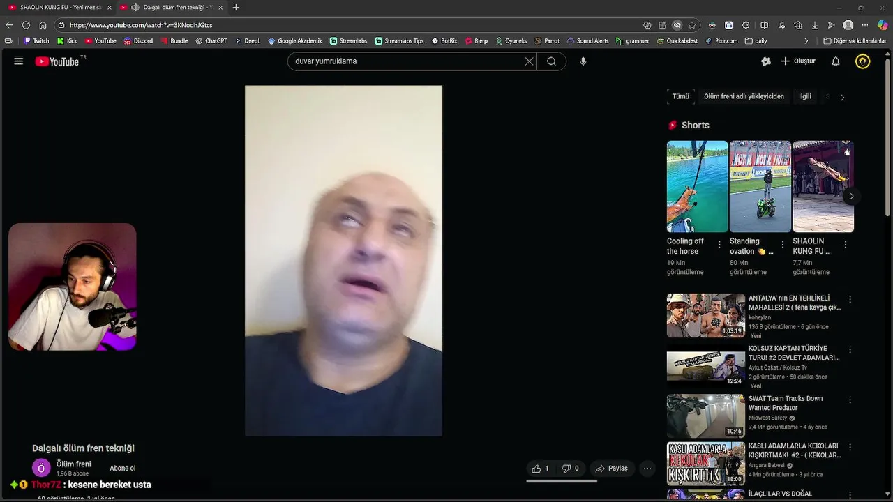Click the video player frame
This screenshot has width=893, height=502.
coord(343,261)
